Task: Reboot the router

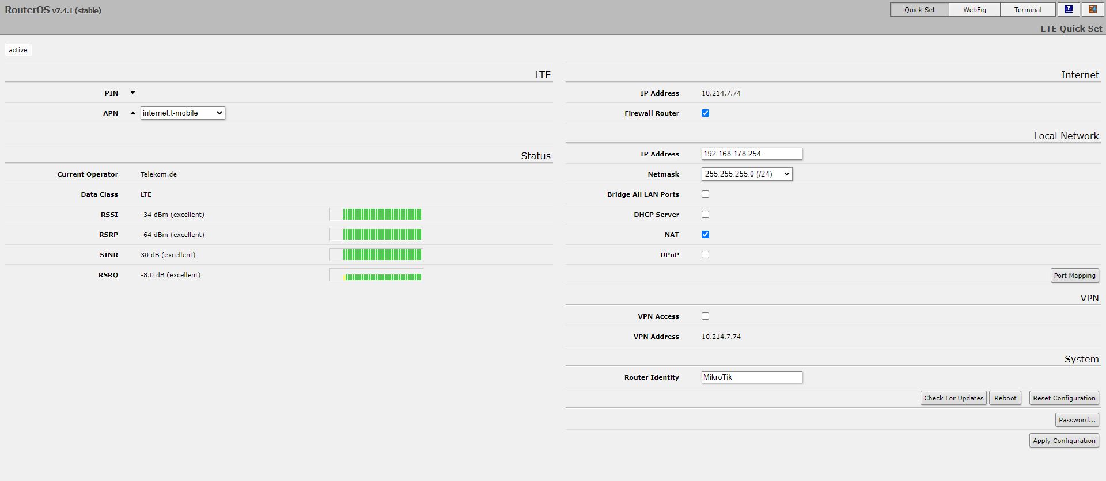Action: pos(1005,398)
